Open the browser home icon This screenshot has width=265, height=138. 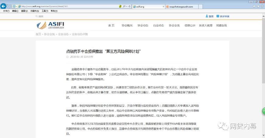[254, 6]
